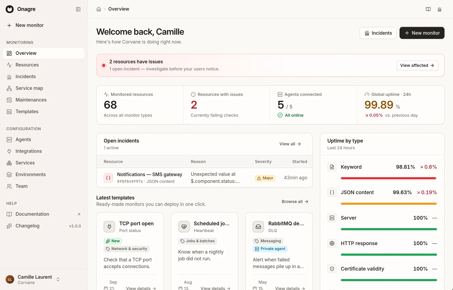Click View all for open incidents
The width and height of the screenshot is (453, 290).
(290, 144)
